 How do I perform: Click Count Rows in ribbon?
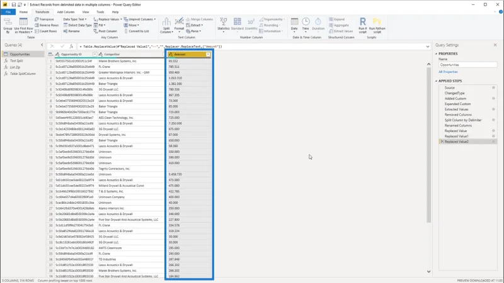coord(45,31)
